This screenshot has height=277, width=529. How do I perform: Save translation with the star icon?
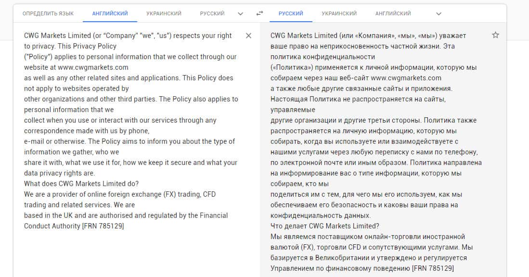pos(495,35)
